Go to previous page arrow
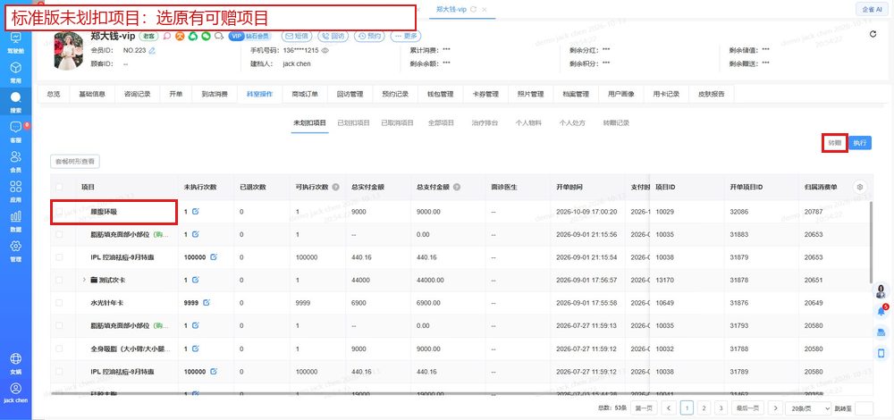This screenshot has width=894, height=420. (670, 408)
